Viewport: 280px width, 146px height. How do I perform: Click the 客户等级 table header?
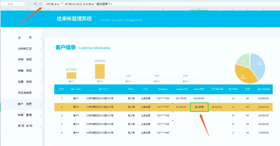[233, 89]
